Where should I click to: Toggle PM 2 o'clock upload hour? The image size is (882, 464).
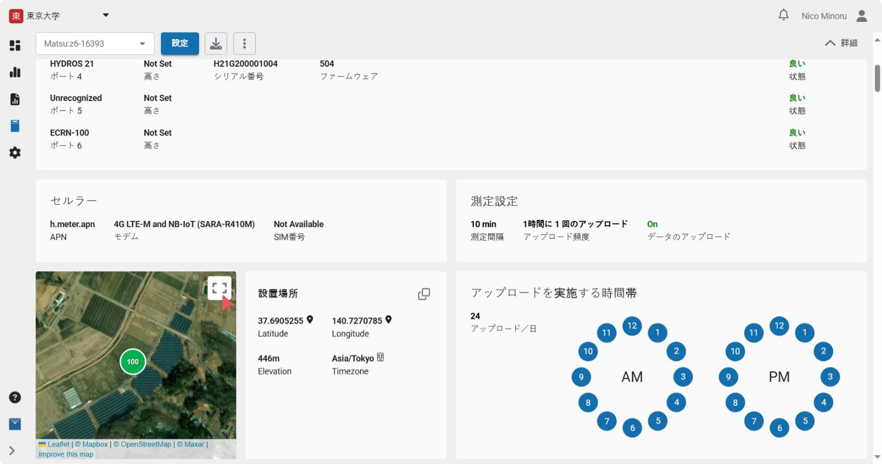(824, 351)
